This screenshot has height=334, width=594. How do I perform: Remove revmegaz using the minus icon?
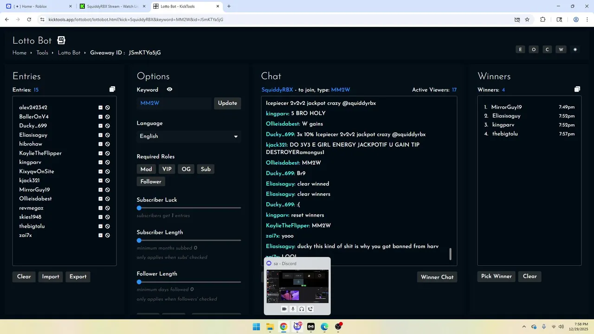click(x=100, y=208)
